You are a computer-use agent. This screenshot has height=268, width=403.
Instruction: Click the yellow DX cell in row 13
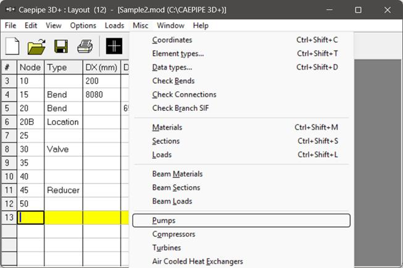click(x=101, y=217)
